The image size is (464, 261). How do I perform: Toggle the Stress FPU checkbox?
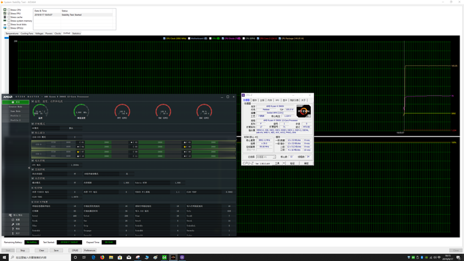coord(9,13)
